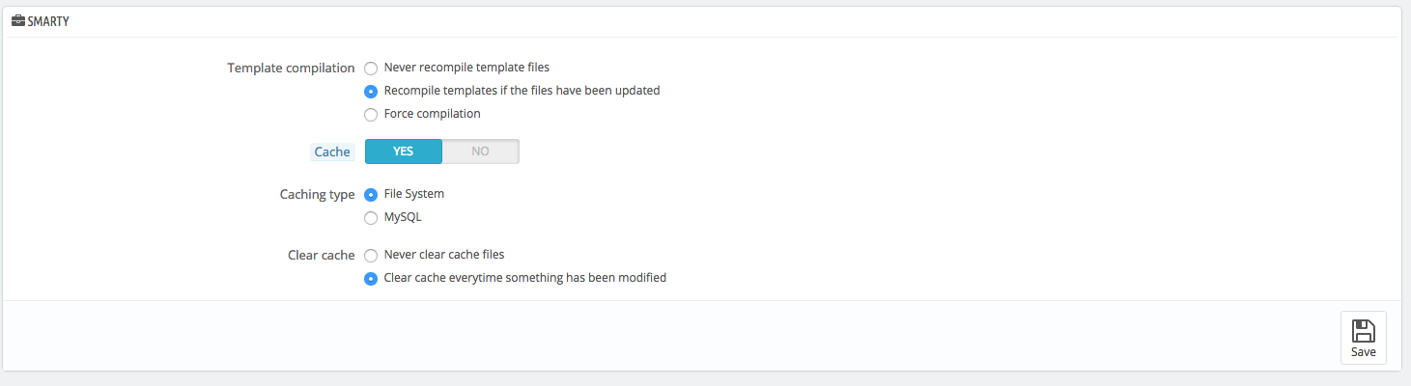Select Never clear cache files option
The width and height of the screenshot is (1411, 386).
(x=371, y=256)
